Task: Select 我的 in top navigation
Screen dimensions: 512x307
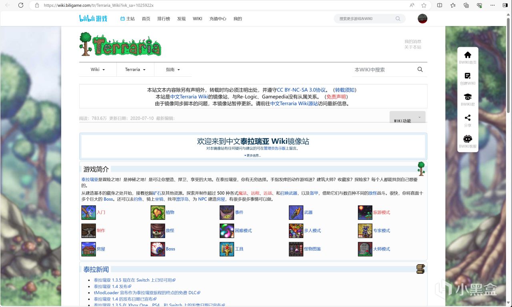Action: (238, 19)
